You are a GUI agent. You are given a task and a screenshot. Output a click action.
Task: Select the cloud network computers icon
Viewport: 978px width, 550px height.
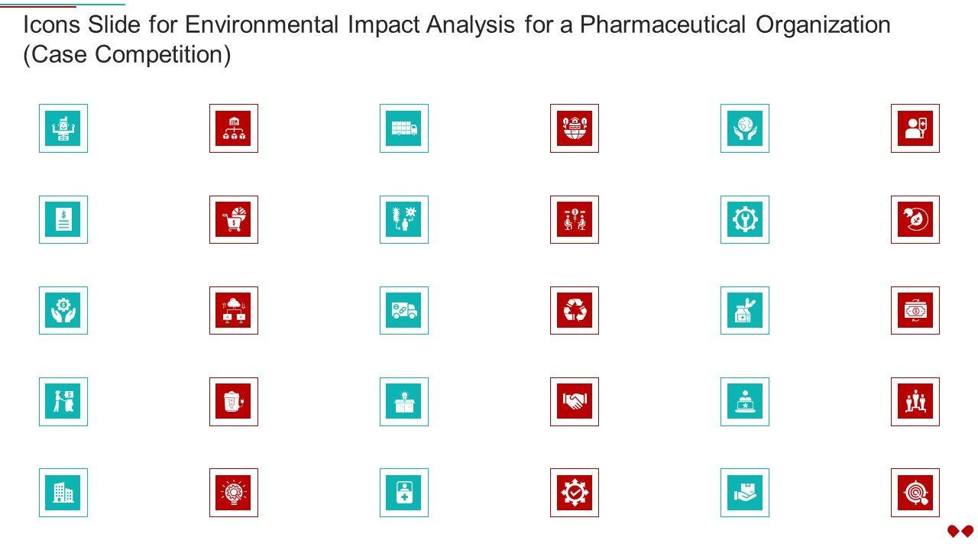234,310
